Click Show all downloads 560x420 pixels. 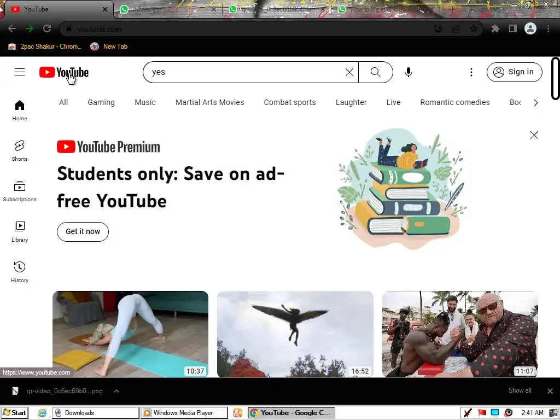click(520, 390)
